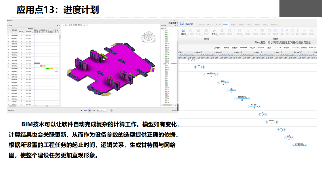This screenshot has width=322, height=177.
Task: Click the 关键工作 legend button
Action: click(235, 47)
